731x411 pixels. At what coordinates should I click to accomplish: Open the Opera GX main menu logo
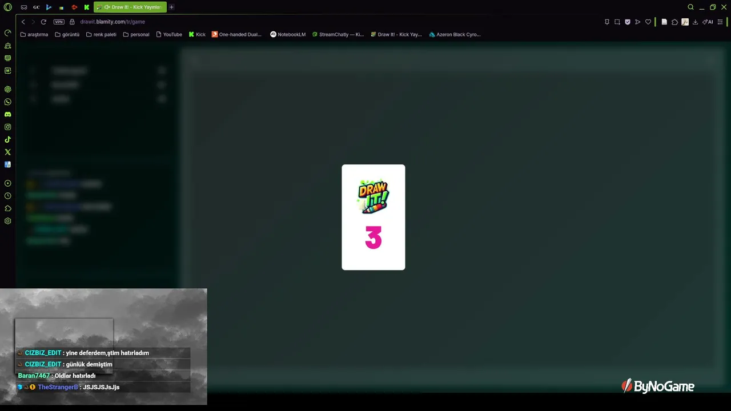click(x=8, y=7)
